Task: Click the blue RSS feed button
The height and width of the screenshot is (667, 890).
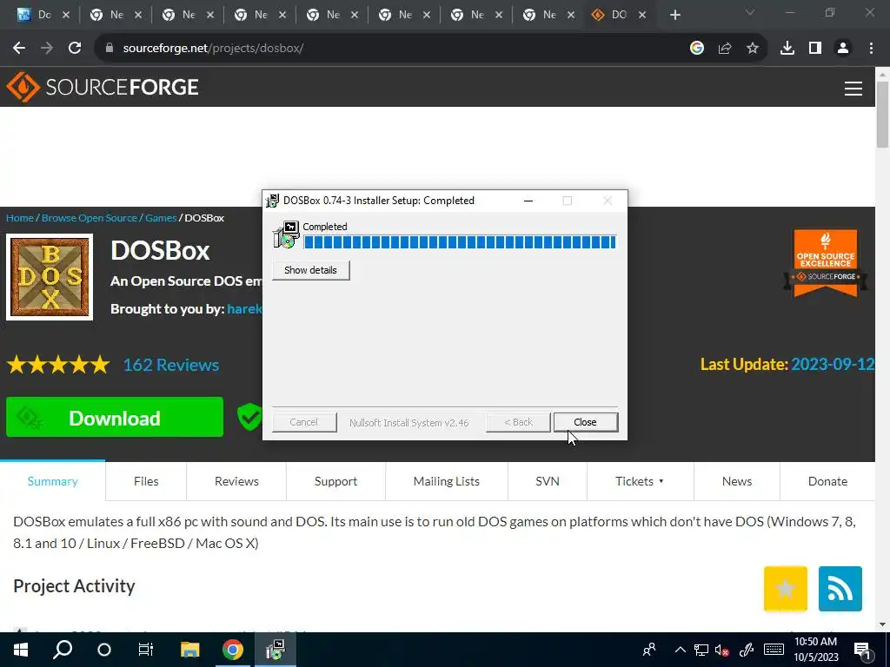Action: (840, 589)
